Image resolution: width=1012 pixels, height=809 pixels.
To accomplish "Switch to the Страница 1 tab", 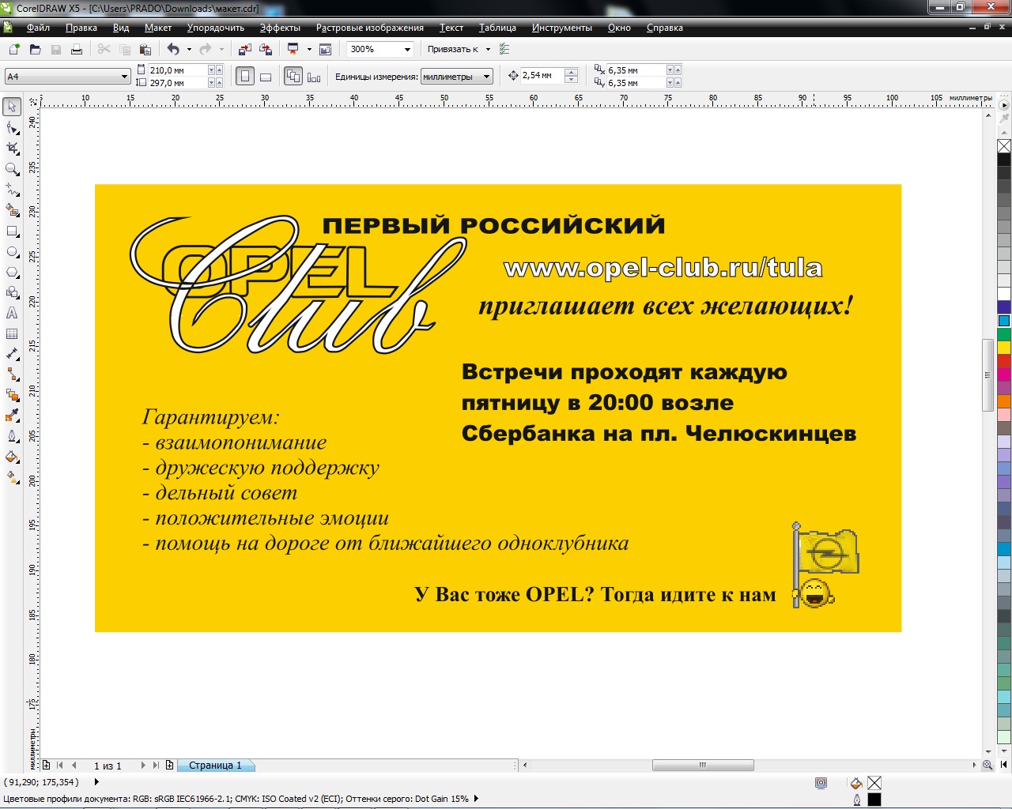I will [x=215, y=766].
